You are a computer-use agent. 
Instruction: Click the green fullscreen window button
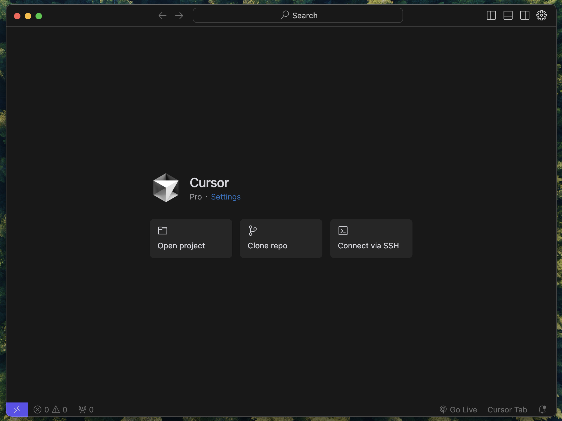tap(39, 16)
